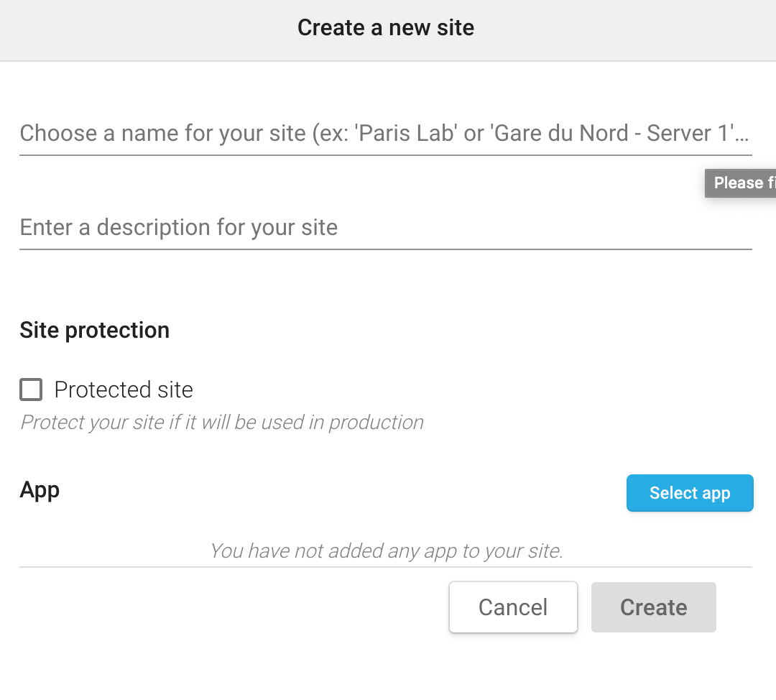This screenshot has width=776, height=700.
Task: Click the greyed-out Create button
Action: [653, 607]
